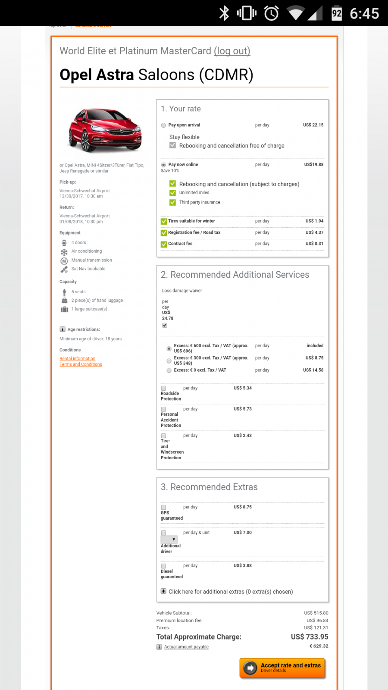Toggle Registration fee / Road tax checkbox
Screen dimensions: 388x690
[x=164, y=233]
